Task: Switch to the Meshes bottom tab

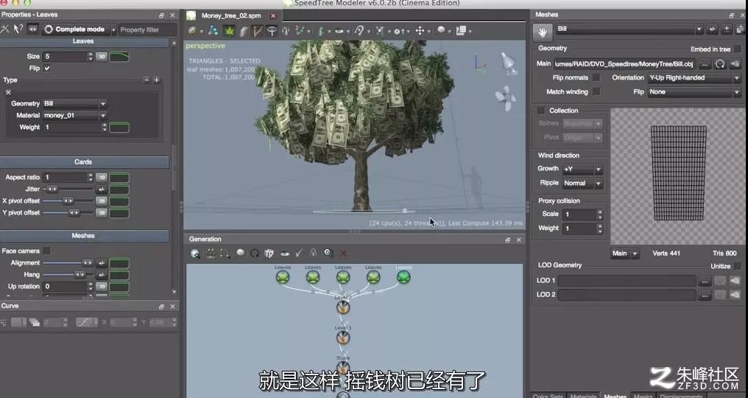Action: (615, 395)
